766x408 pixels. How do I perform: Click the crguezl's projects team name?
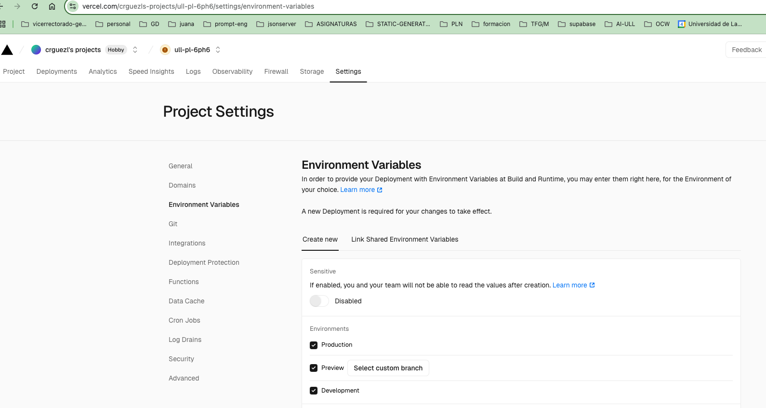tap(73, 50)
